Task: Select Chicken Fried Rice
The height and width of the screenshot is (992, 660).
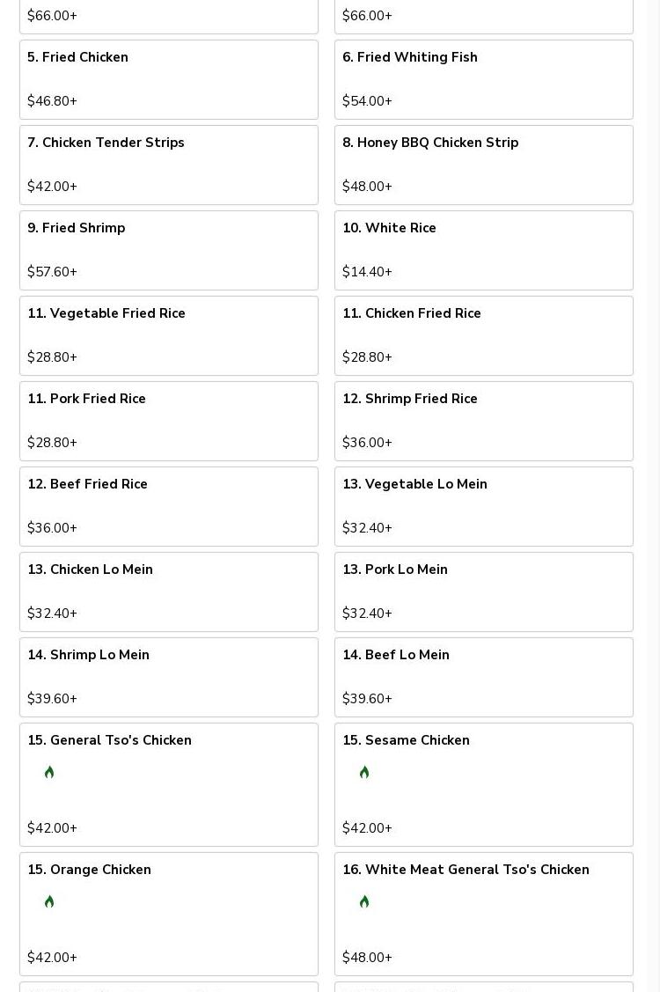Action: tap(483, 336)
